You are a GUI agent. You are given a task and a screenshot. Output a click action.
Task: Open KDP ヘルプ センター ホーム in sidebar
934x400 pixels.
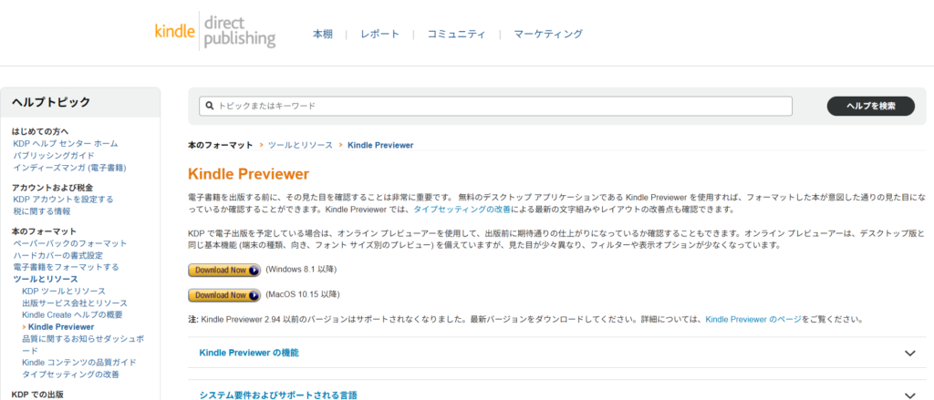[66, 144]
